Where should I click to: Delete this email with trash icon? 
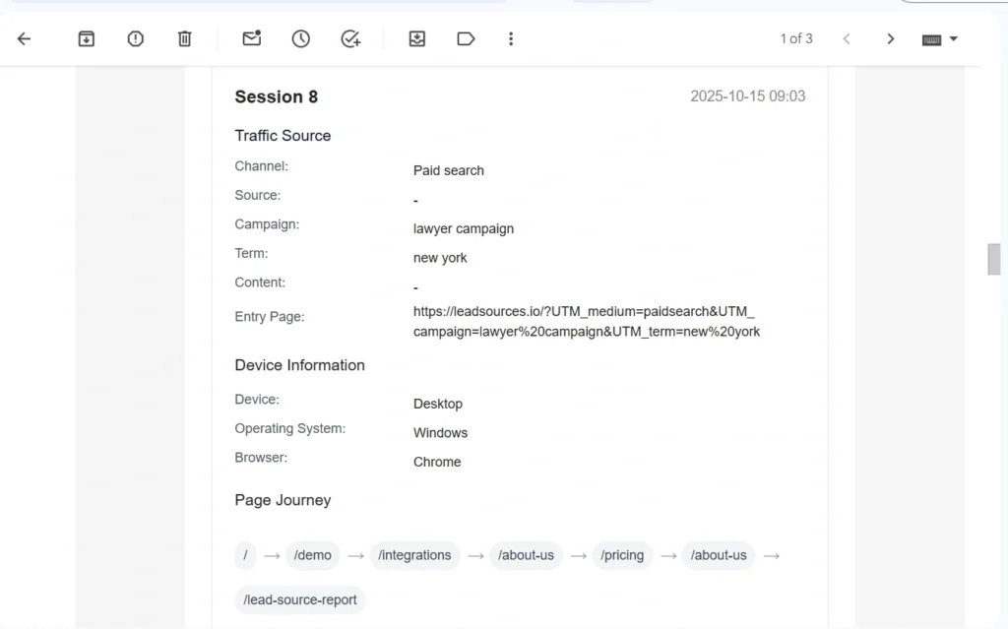pyautogui.click(x=184, y=39)
